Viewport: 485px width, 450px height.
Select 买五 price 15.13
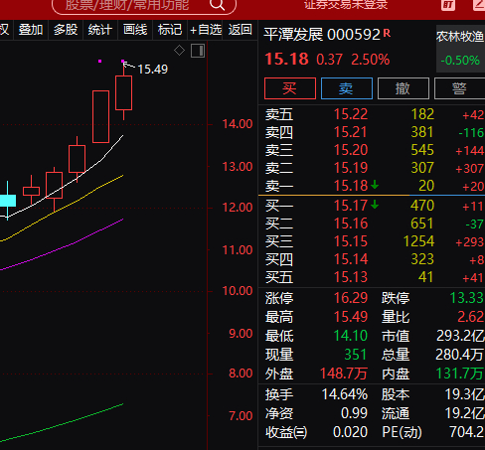[x=351, y=277]
